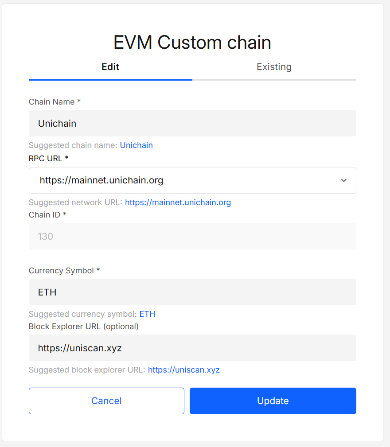Viewport: 390px width, 447px height.
Task: Click the suggested chain name Unichain link
Action: (136, 145)
